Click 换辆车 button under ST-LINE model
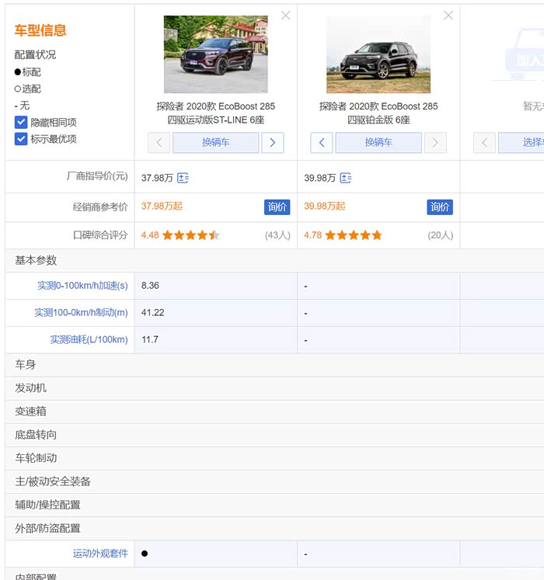This screenshot has width=544, height=580. tap(215, 142)
